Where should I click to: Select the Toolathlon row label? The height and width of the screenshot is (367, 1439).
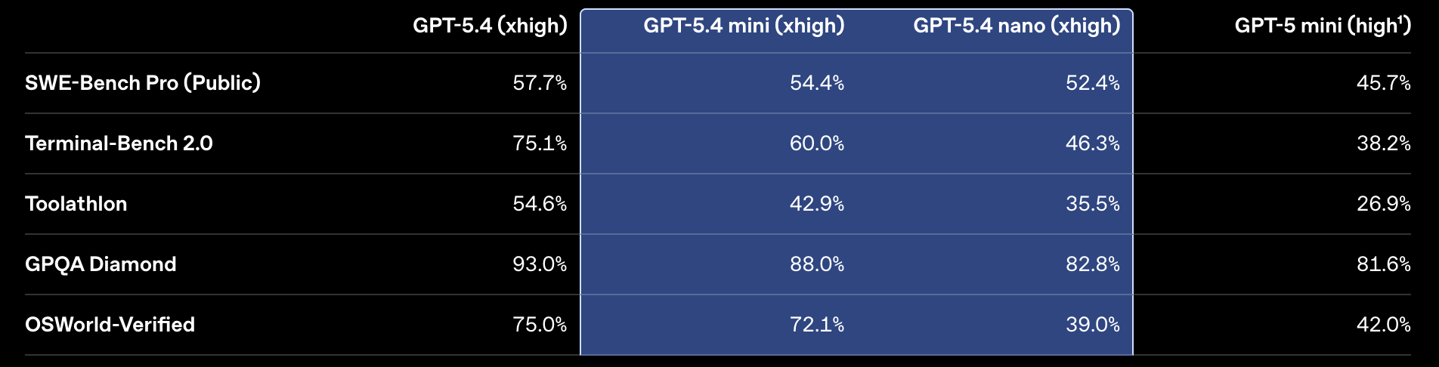point(76,204)
